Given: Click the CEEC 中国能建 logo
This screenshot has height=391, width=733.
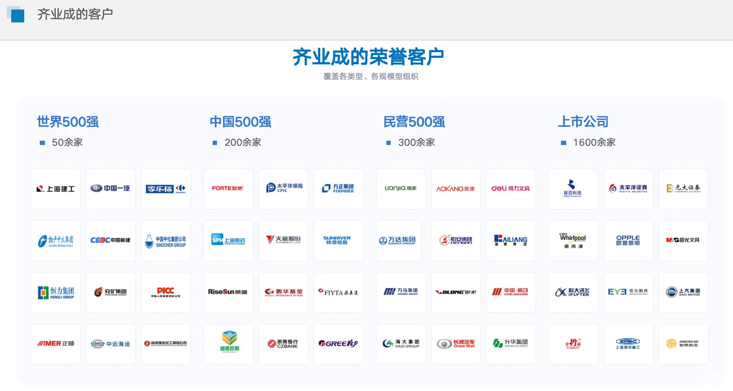Looking at the screenshot, I should tap(111, 241).
